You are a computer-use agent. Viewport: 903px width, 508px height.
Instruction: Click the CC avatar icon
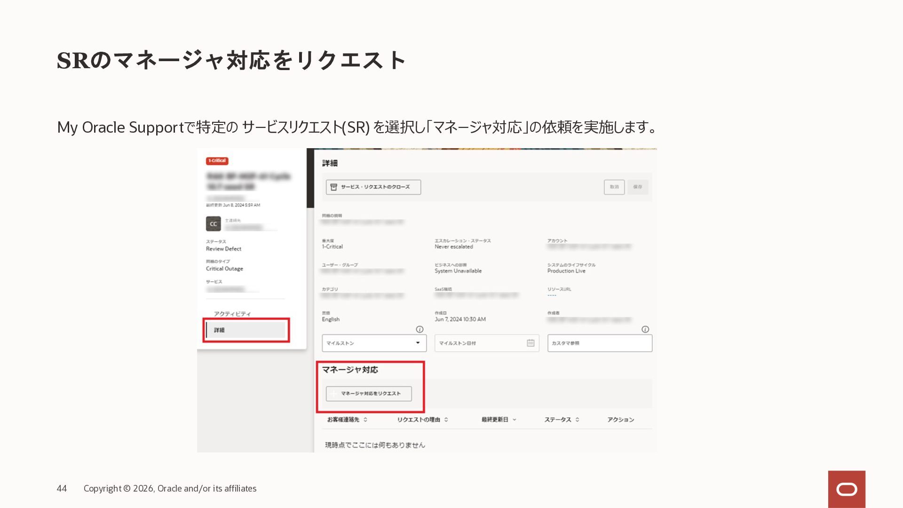pos(213,224)
